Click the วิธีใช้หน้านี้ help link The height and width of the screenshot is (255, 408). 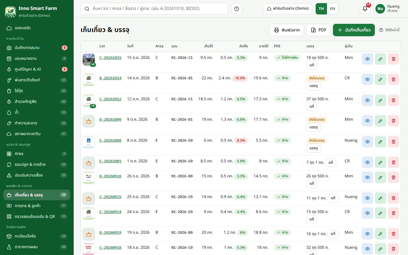click(x=389, y=30)
